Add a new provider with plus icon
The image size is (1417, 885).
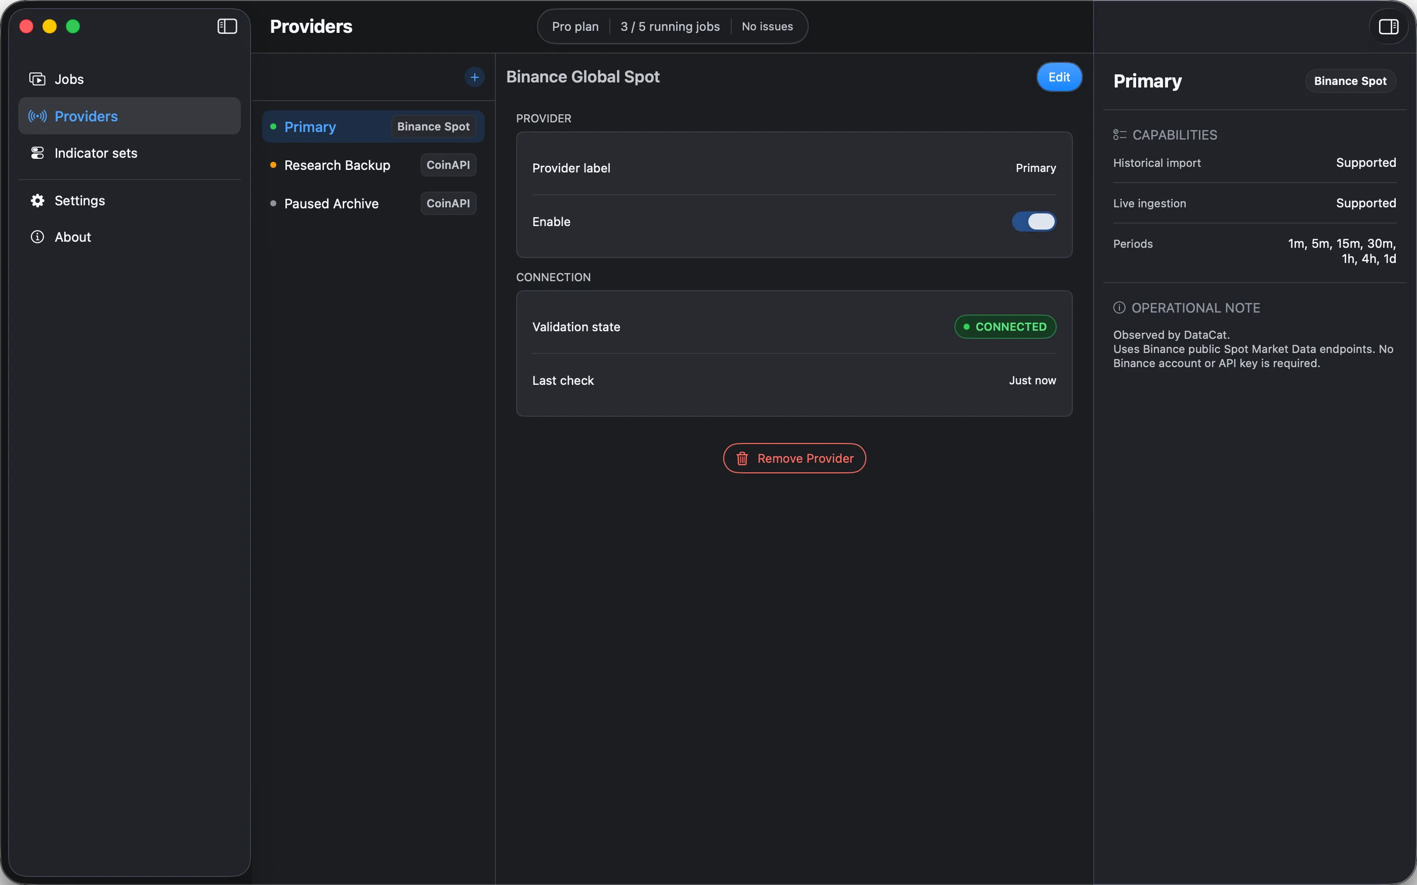[x=474, y=77]
